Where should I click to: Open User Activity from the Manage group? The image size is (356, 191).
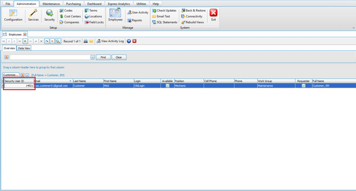[x=138, y=12]
